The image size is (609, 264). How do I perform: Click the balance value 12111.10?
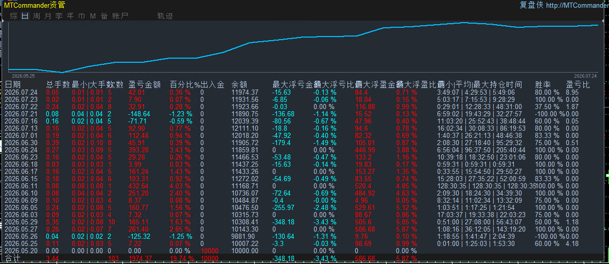pyautogui.click(x=245, y=128)
